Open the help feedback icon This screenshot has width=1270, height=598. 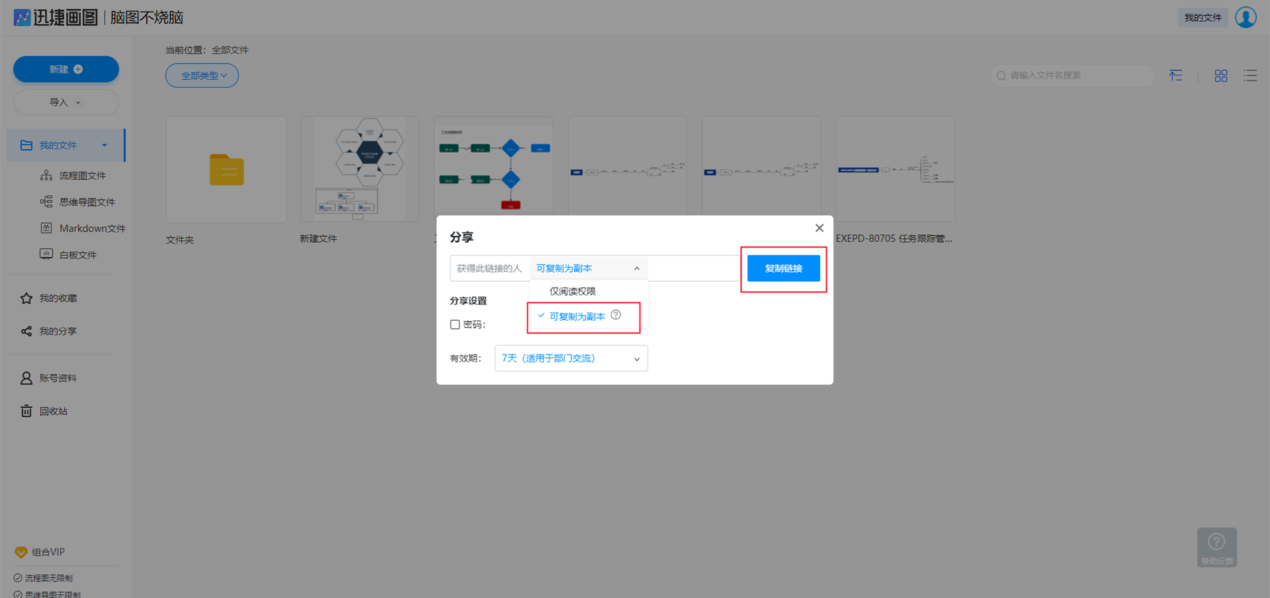pos(1216,546)
